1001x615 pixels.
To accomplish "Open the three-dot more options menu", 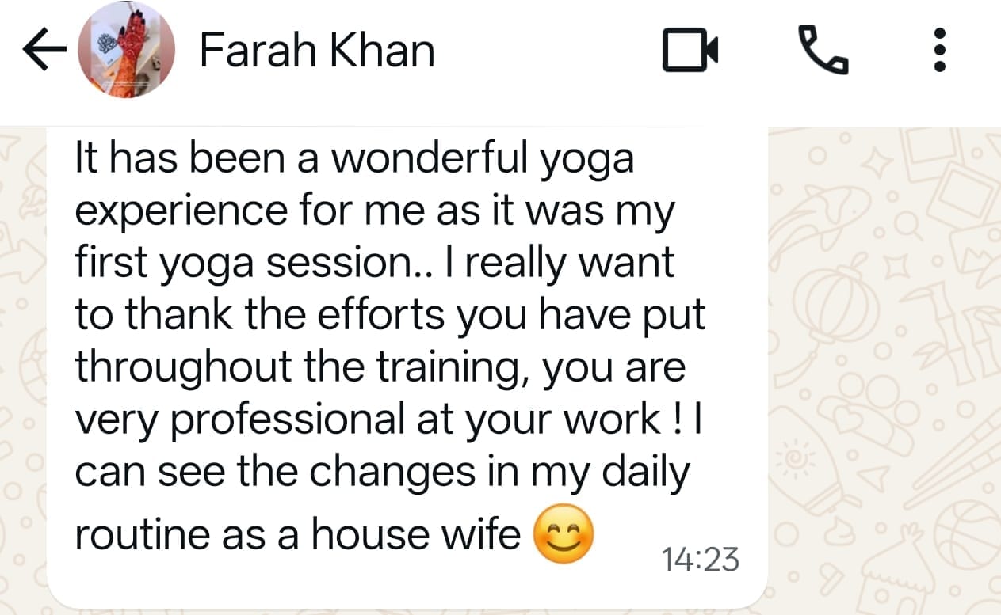I will pyautogui.click(x=940, y=51).
